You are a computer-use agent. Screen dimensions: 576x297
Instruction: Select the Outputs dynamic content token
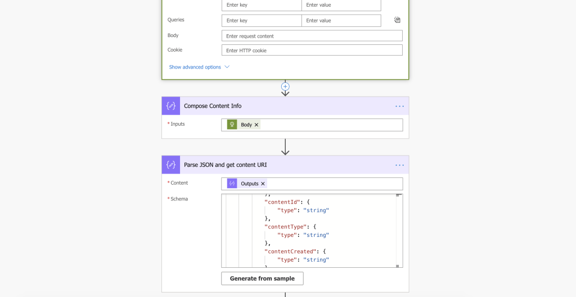click(x=249, y=184)
